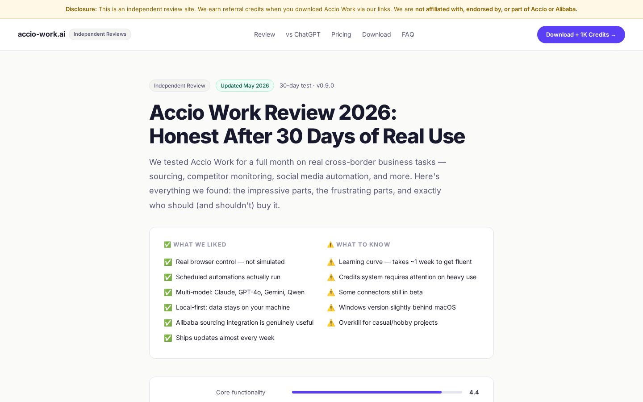Viewport: 643px width, 402px height.
Task: Click warning icon beside Some connectors line
Action: coord(331,293)
